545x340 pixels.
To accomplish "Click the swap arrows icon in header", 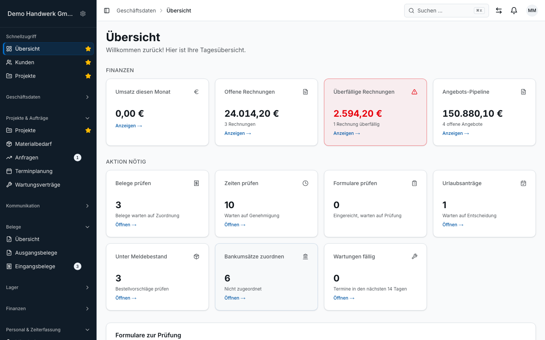I will 499,11.
